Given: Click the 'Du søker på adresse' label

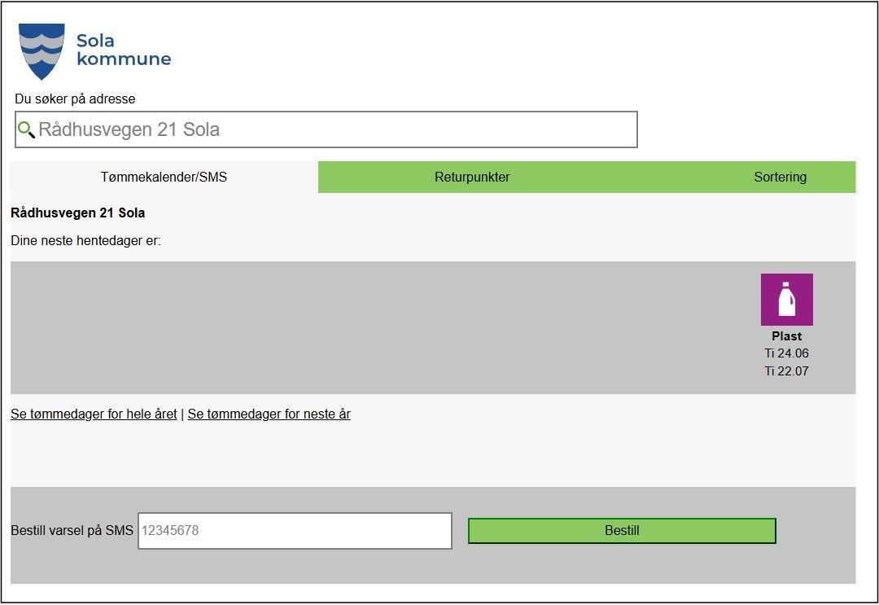Looking at the screenshot, I should [75, 99].
